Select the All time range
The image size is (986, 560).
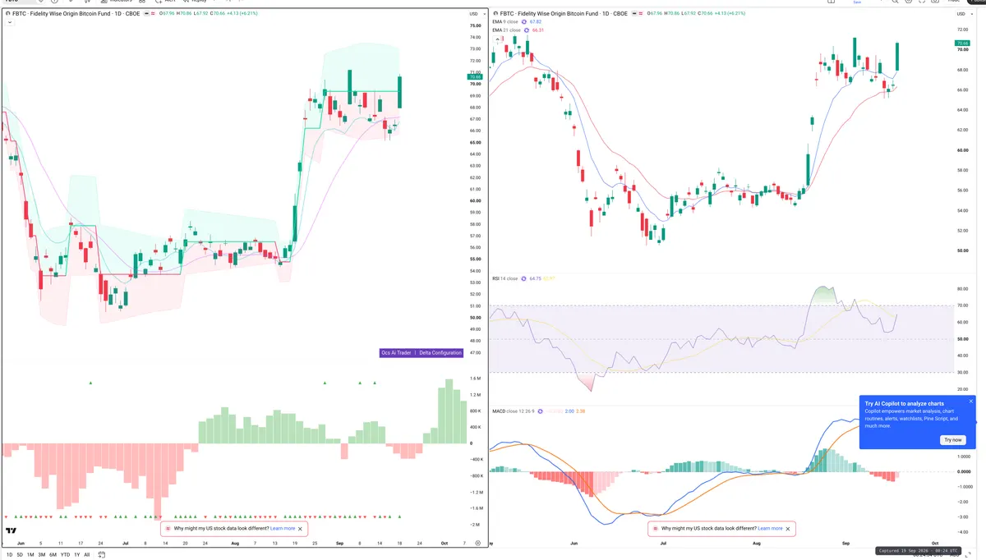click(87, 554)
